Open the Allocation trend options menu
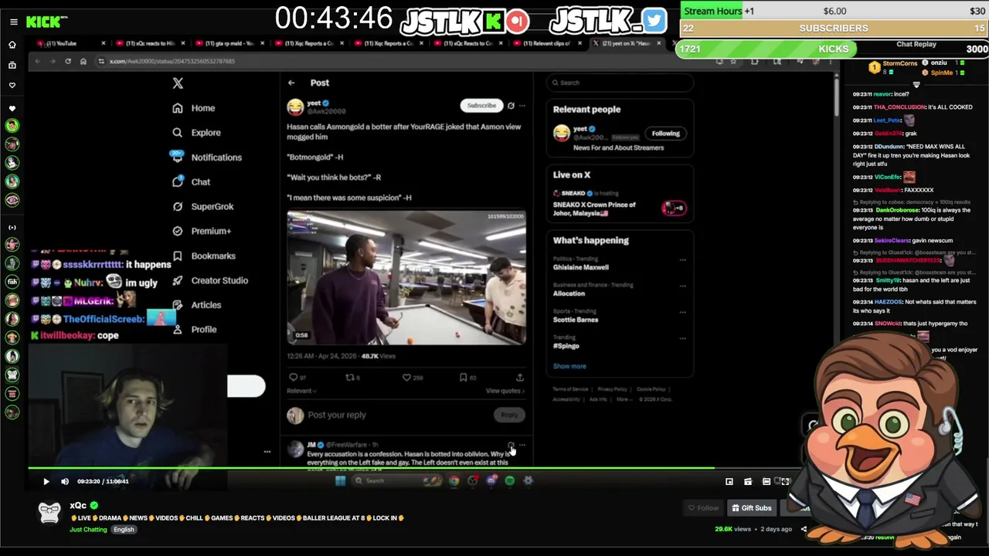The width and height of the screenshot is (989, 556). tap(682, 286)
